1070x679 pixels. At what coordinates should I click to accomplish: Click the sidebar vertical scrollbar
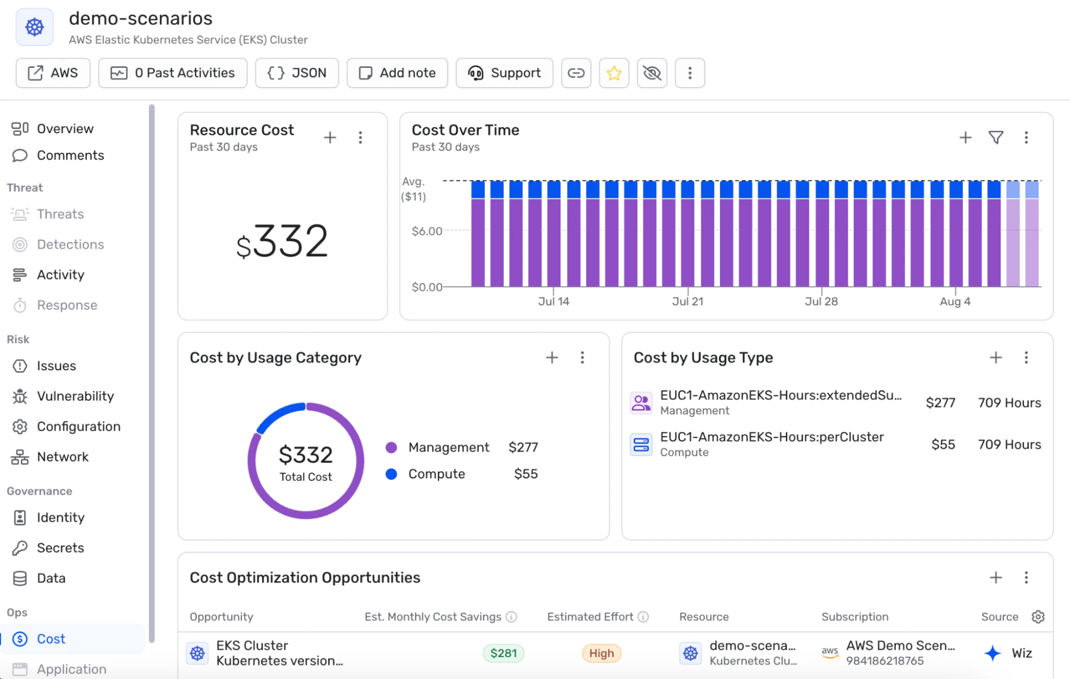(151, 373)
